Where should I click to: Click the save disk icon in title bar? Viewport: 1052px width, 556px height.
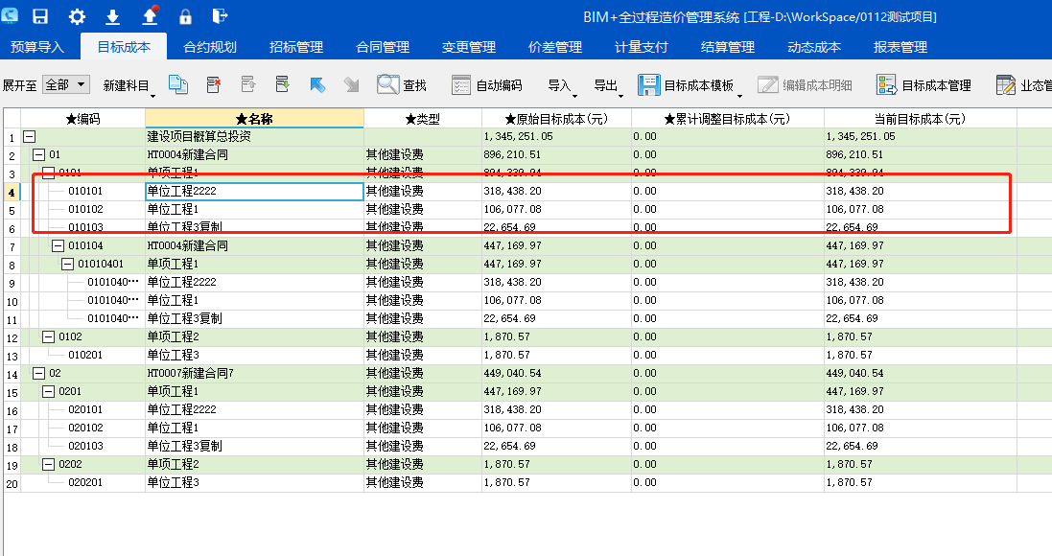pyautogui.click(x=40, y=16)
